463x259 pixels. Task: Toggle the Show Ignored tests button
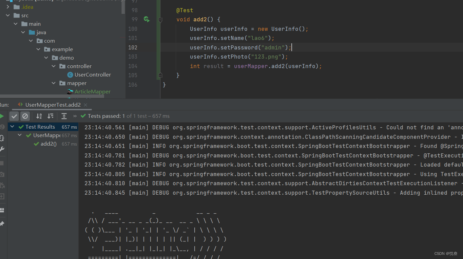pos(25,116)
